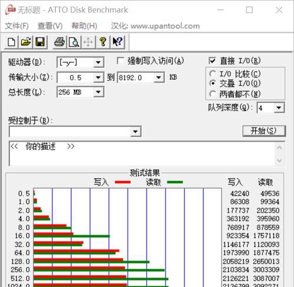Click the red 写入 legend swatch
The image size is (294, 287).
click(123, 182)
